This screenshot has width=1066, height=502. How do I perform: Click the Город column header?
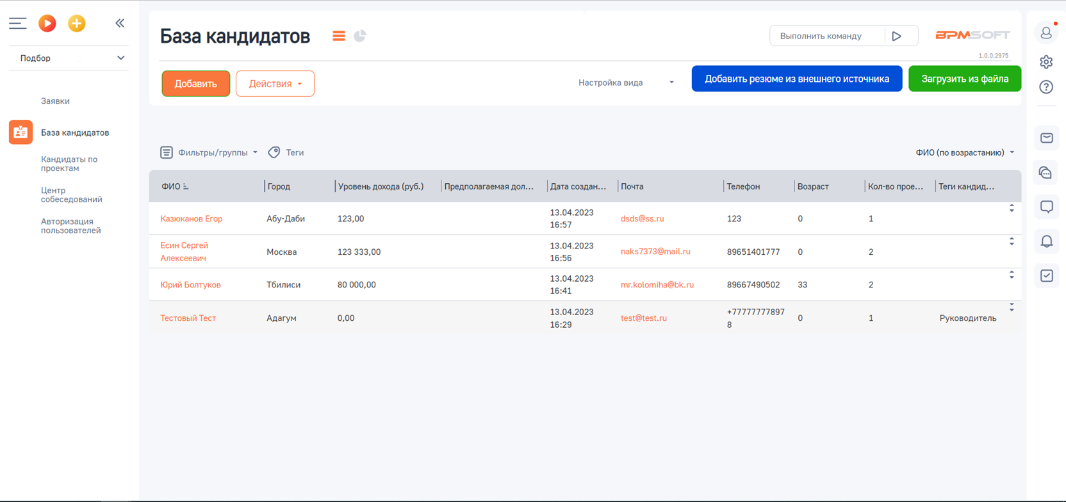(279, 186)
